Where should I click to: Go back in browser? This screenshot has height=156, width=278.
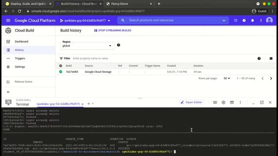tap(6, 11)
